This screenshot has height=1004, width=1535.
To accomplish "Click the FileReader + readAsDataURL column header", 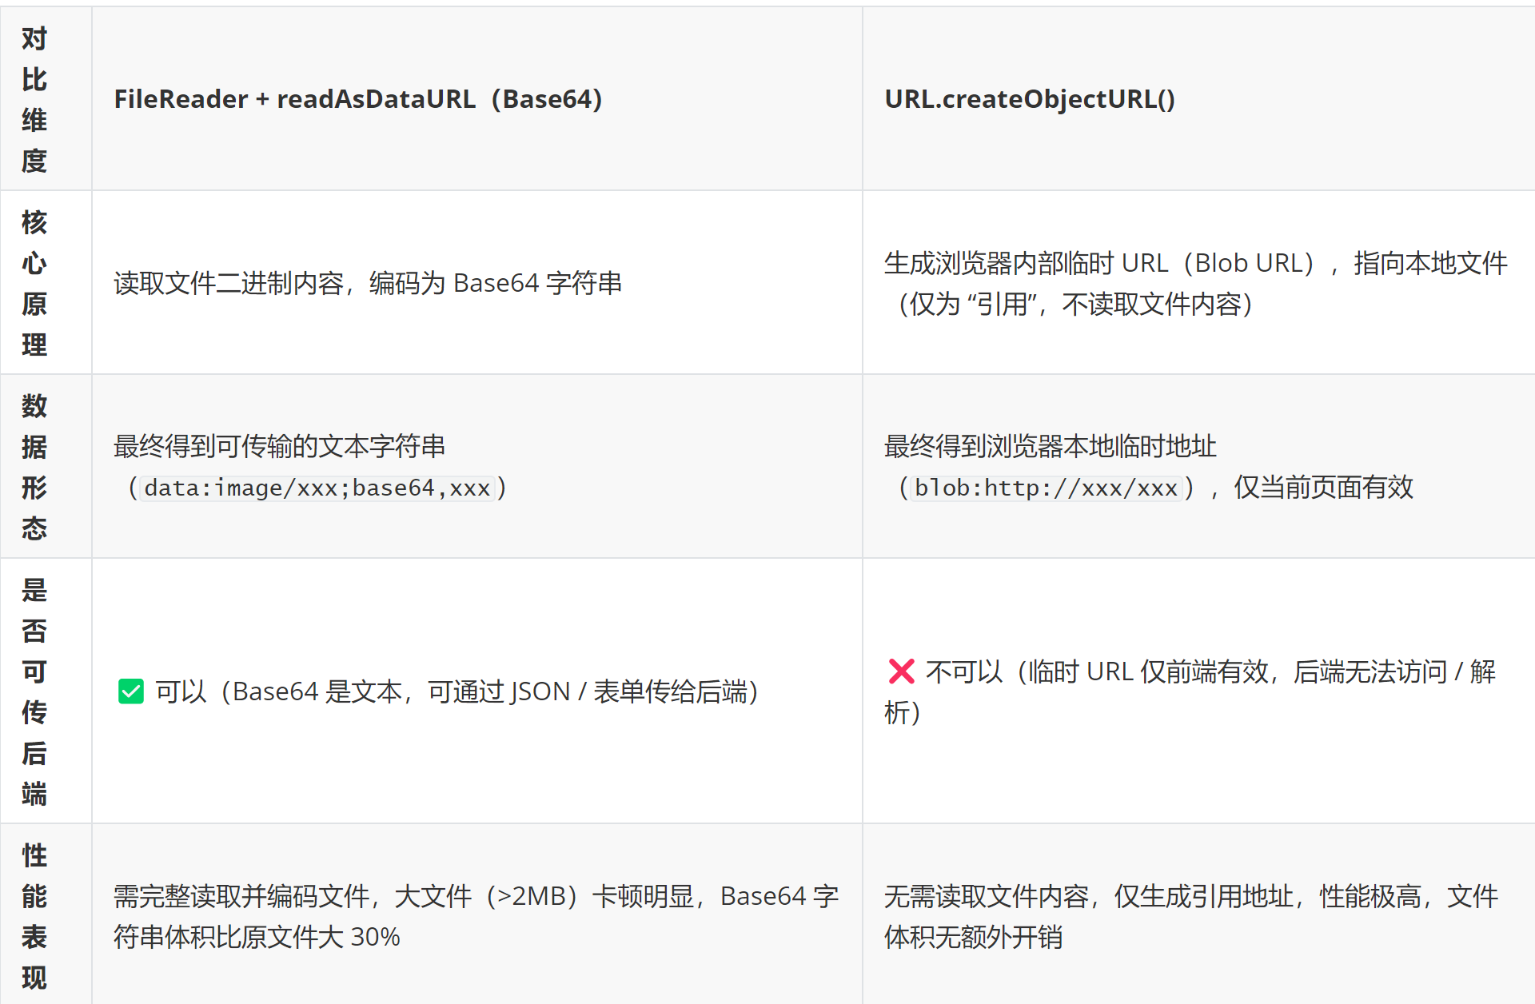I will coord(358,99).
